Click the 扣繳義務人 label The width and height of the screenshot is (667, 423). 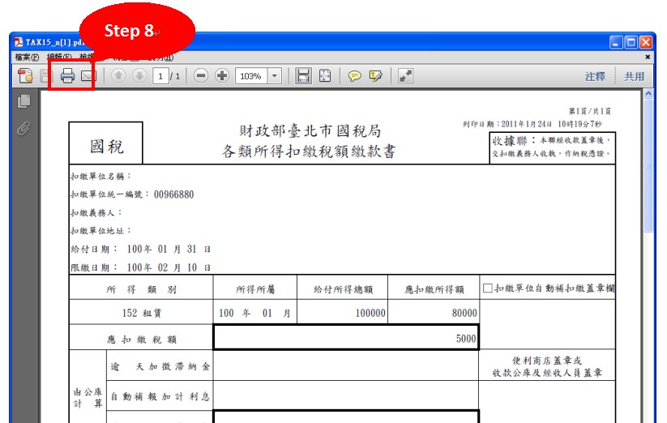tap(96, 212)
